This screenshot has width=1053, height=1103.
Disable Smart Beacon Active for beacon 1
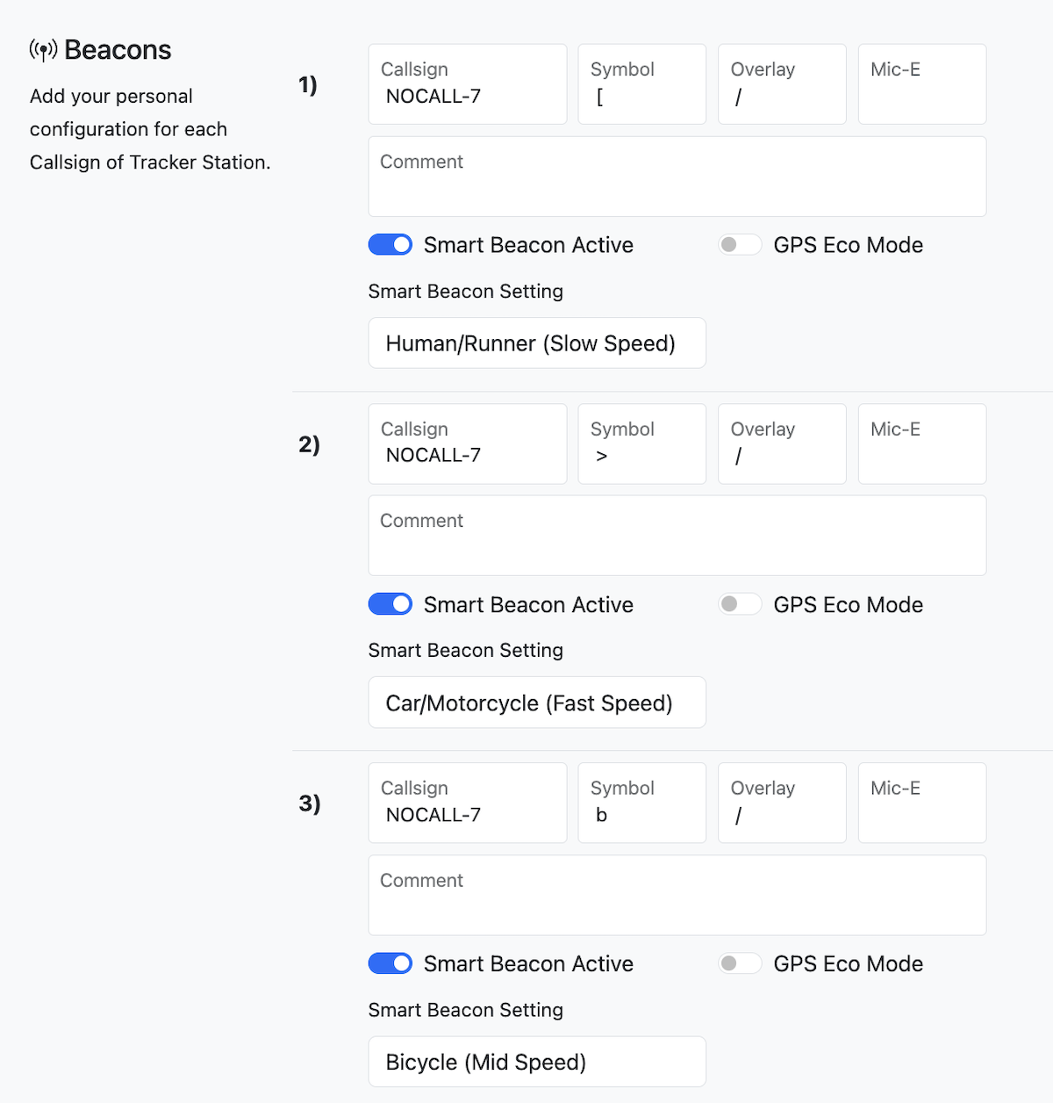point(390,245)
